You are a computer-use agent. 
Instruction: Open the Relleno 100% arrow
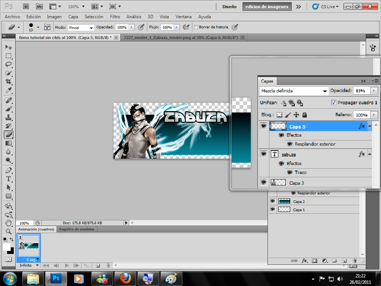pos(374,115)
